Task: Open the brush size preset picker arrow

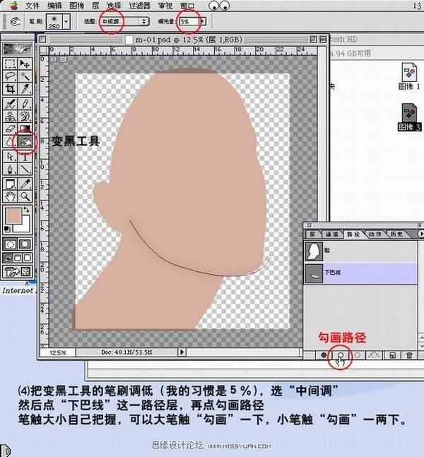Action: pyautogui.click(x=66, y=23)
